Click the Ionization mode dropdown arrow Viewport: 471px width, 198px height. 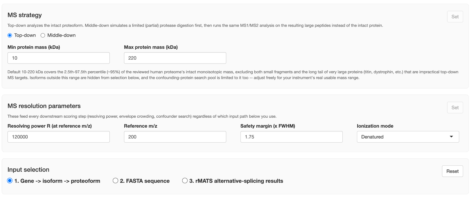(x=451, y=137)
